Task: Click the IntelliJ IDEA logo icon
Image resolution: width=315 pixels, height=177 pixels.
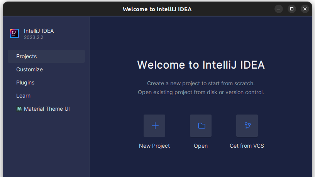Action: 15,34
